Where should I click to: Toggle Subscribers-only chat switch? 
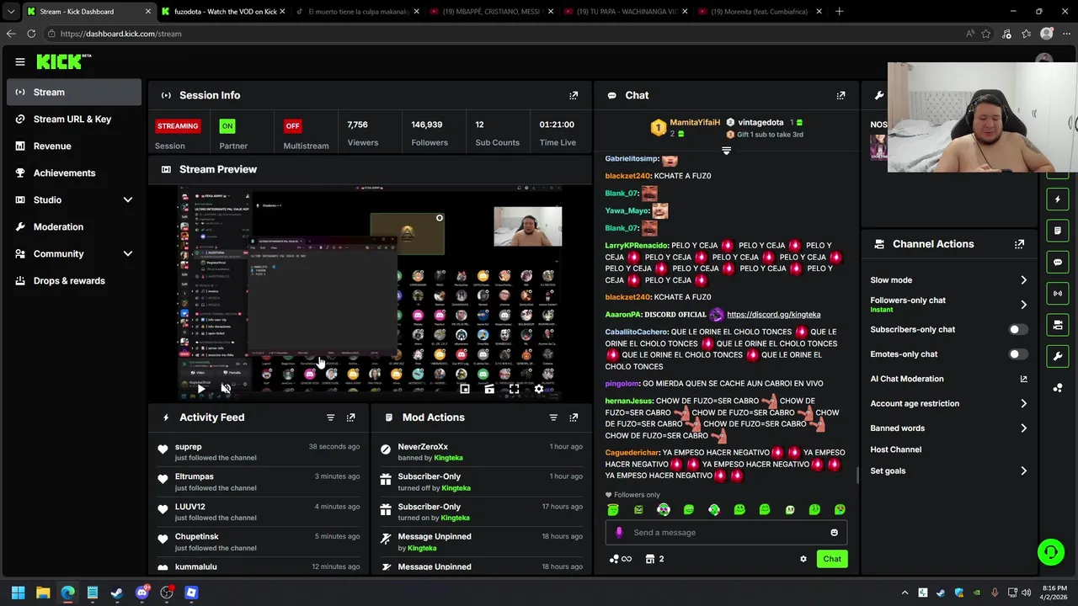tap(1017, 330)
